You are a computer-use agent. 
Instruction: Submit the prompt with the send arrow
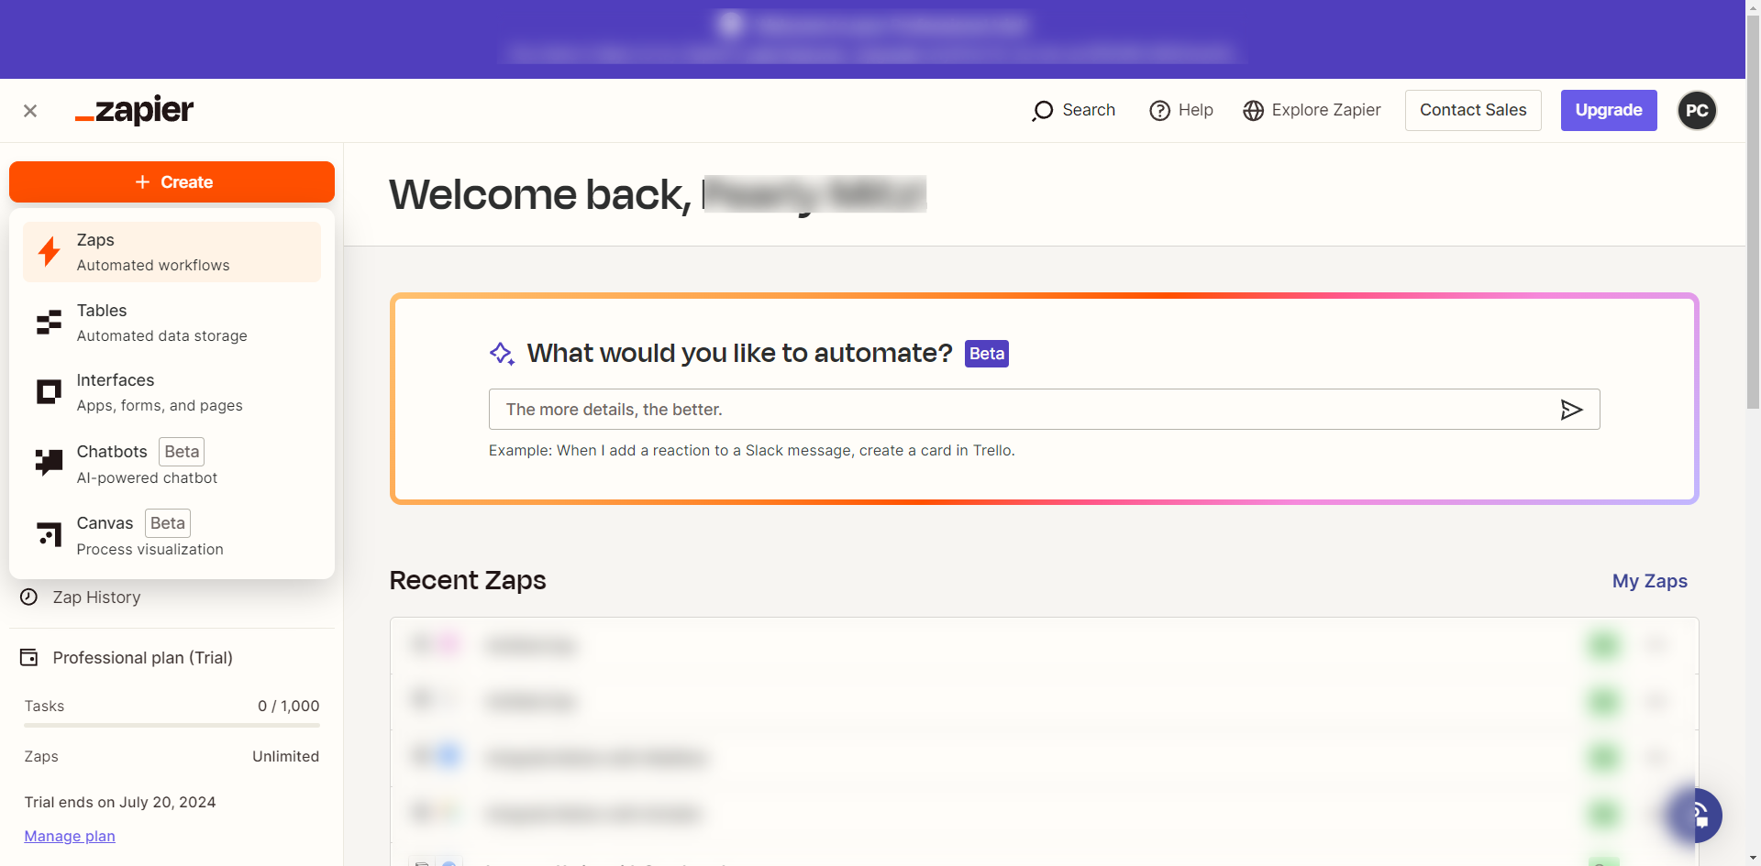coord(1571,410)
